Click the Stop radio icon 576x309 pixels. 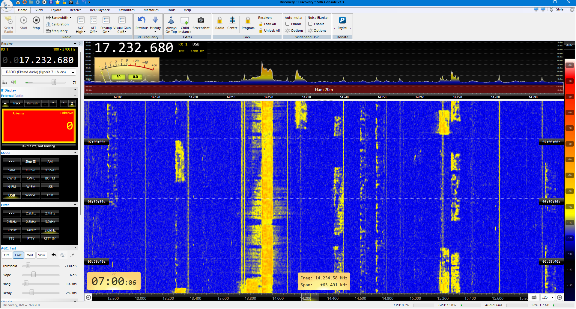pyautogui.click(x=36, y=20)
